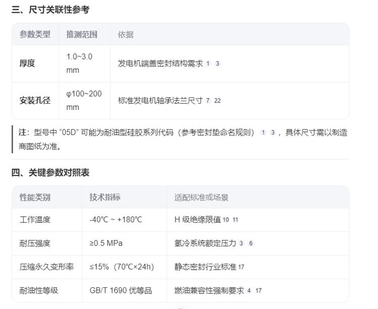Open citation 3 in the 注 paragraph
Image resolution: width=378 pixels, height=309 pixels.
(273, 133)
